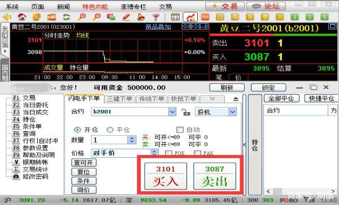Toggle the contract lock padlock icon
The width and height of the screenshot is (339, 205).
coord(185,112)
